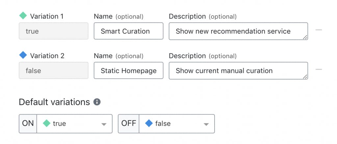
Task: Click the OFF dropdown arrow
Action: 206,124
